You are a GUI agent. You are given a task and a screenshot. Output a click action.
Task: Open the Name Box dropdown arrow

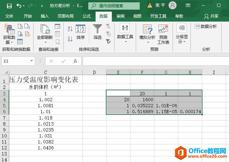(x=32, y=61)
